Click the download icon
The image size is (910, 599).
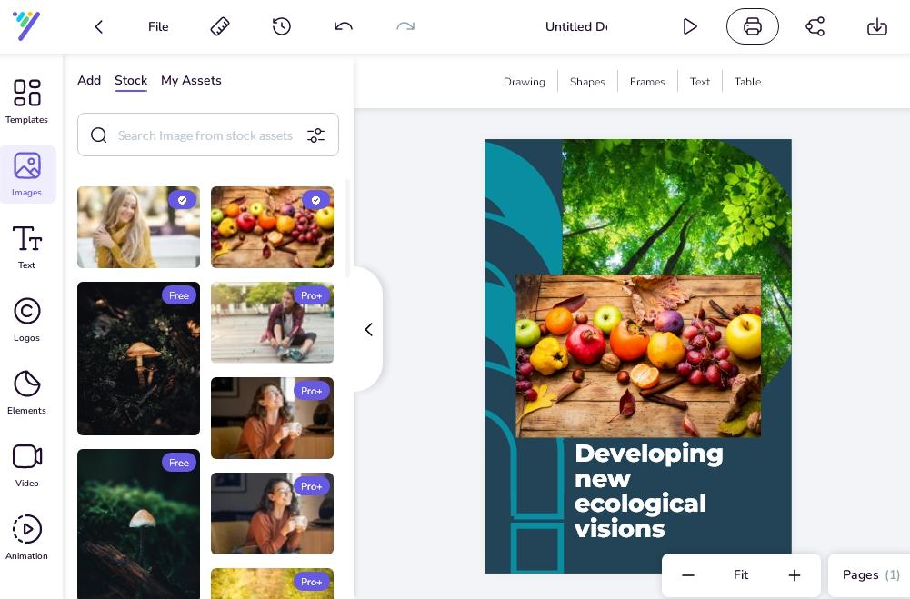tap(876, 26)
